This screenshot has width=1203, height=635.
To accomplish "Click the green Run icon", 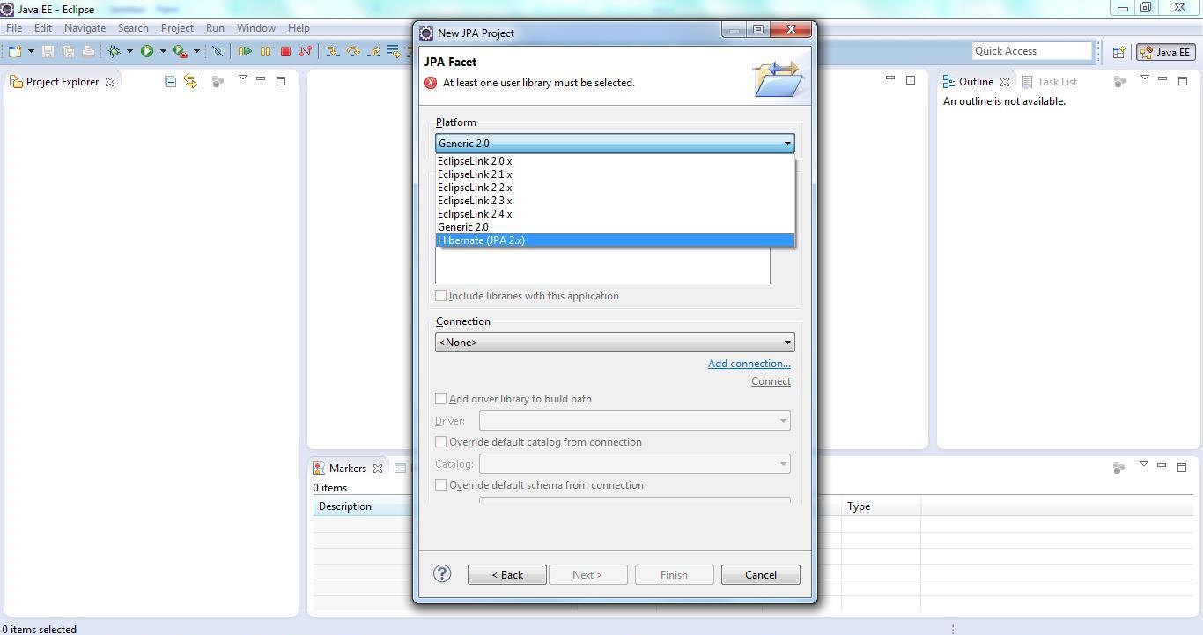I will pyautogui.click(x=147, y=51).
